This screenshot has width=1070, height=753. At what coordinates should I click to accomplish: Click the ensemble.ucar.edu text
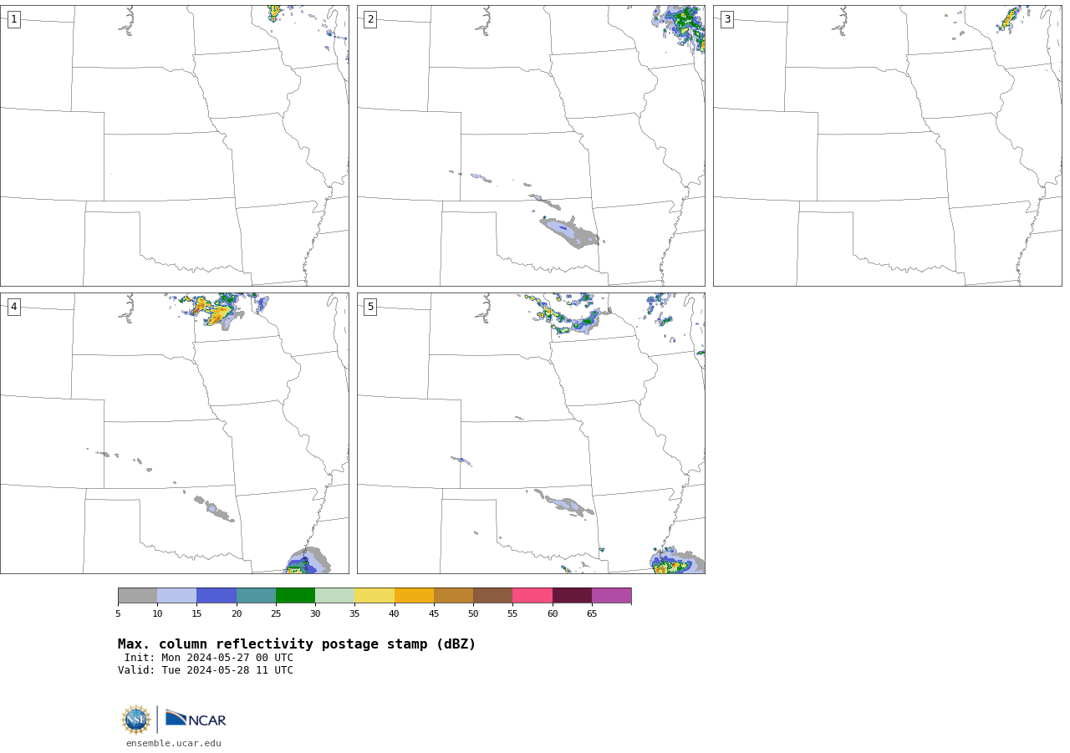[174, 743]
